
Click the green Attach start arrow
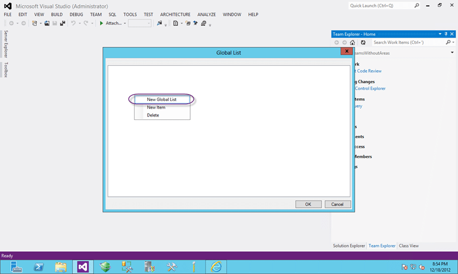101,23
